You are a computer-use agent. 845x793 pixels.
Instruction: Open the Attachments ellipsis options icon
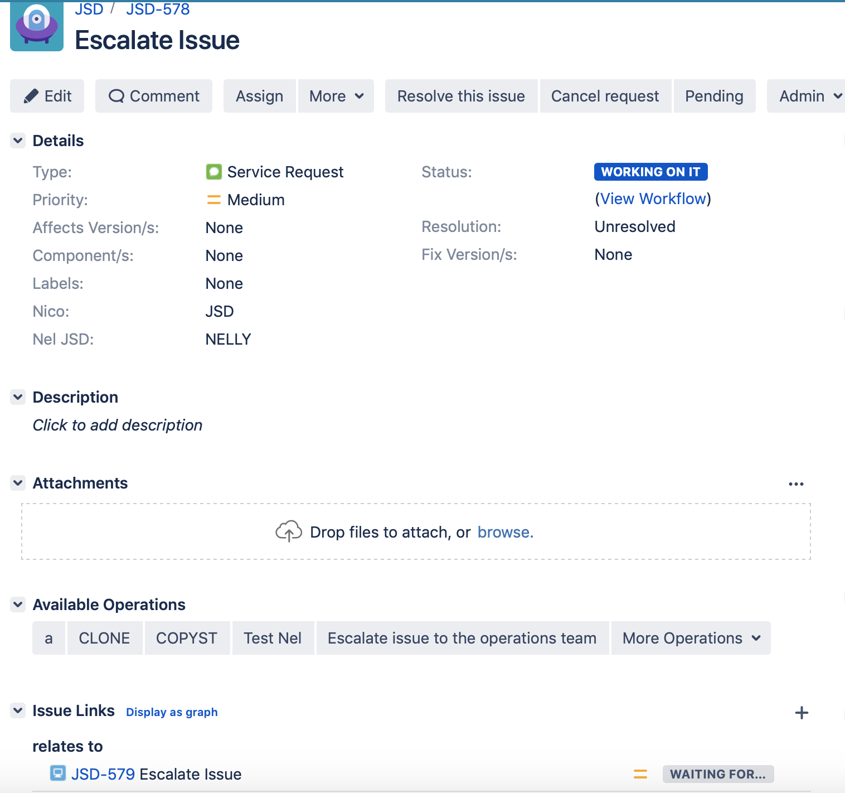point(796,483)
